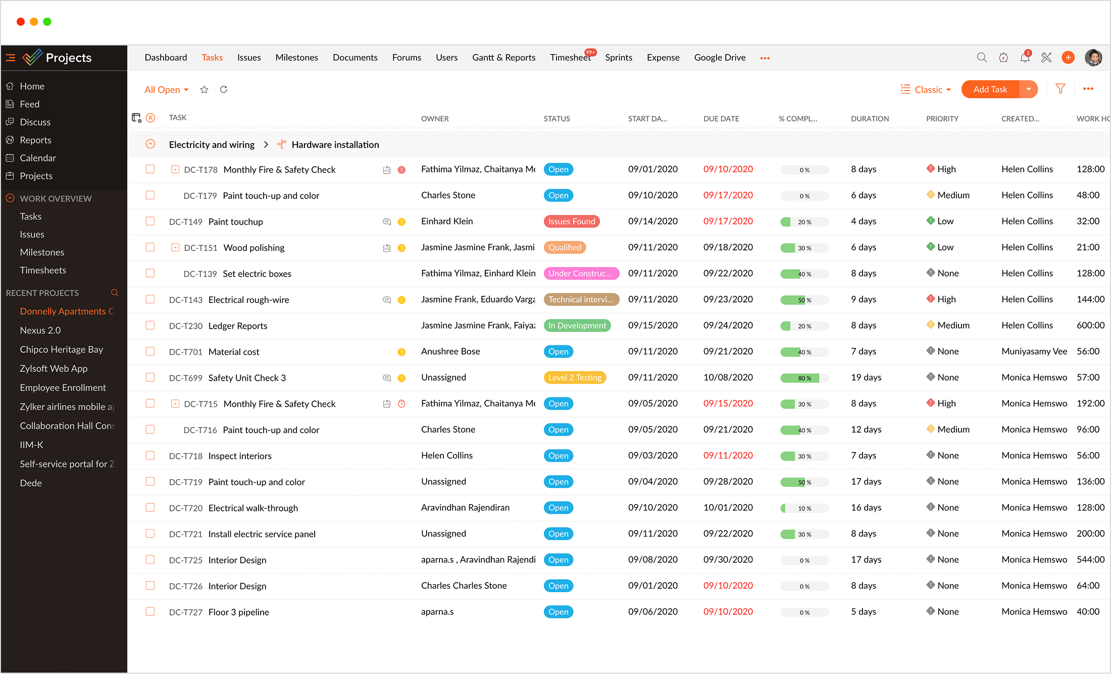Open notifications via the bell icon
Screen dimensions: 1111x674
click(1025, 57)
